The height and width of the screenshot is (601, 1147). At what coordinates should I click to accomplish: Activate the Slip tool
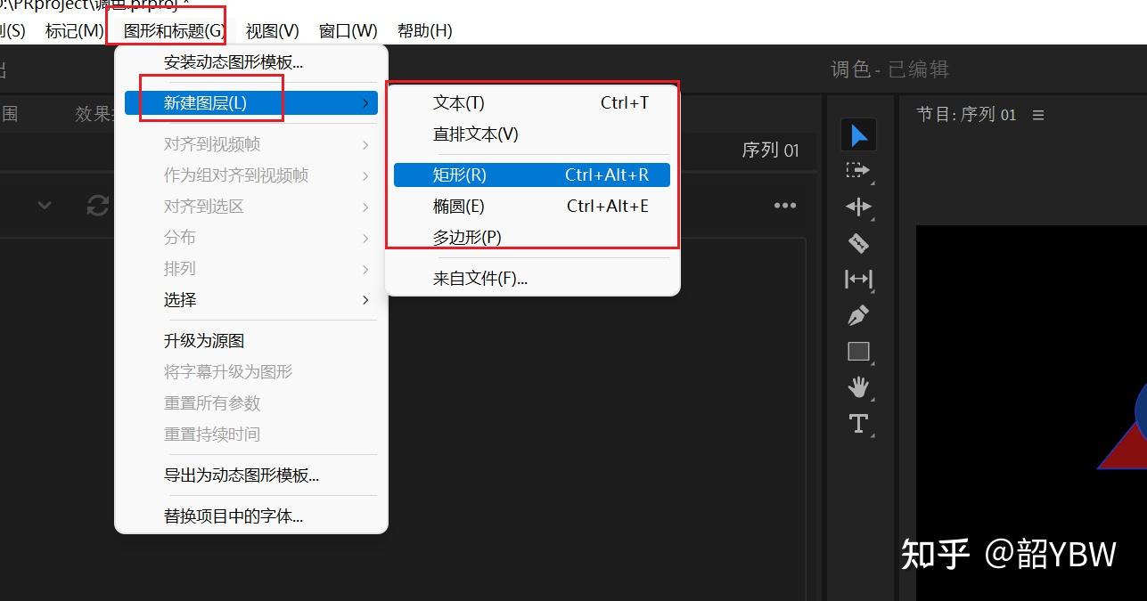[x=858, y=279]
